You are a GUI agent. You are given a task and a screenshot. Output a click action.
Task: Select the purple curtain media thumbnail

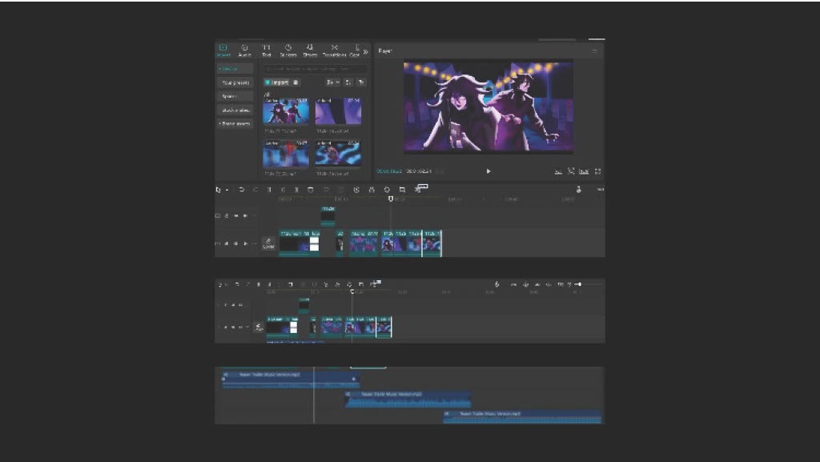pos(338,110)
